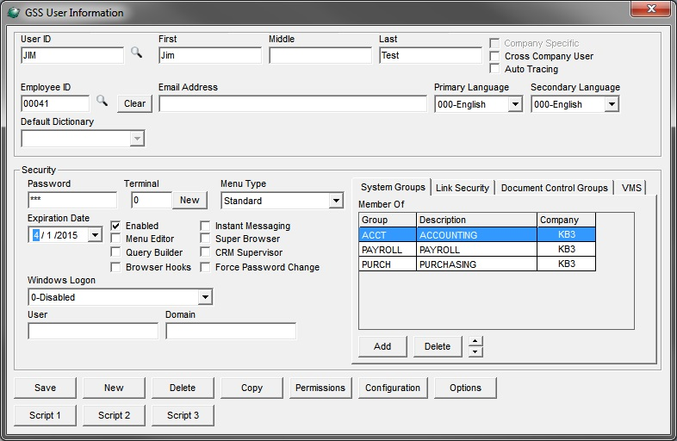The width and height of the screenshot is (677, 441).
Task: Open the Primary Language dropdown
Action: tap(515, 104)
